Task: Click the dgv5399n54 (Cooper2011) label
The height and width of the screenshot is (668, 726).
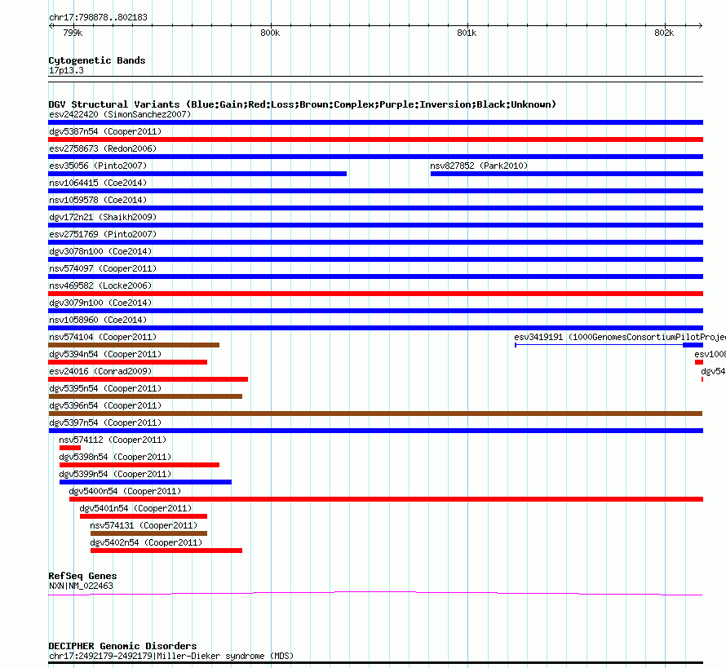Action: click(x=115, y=474)
